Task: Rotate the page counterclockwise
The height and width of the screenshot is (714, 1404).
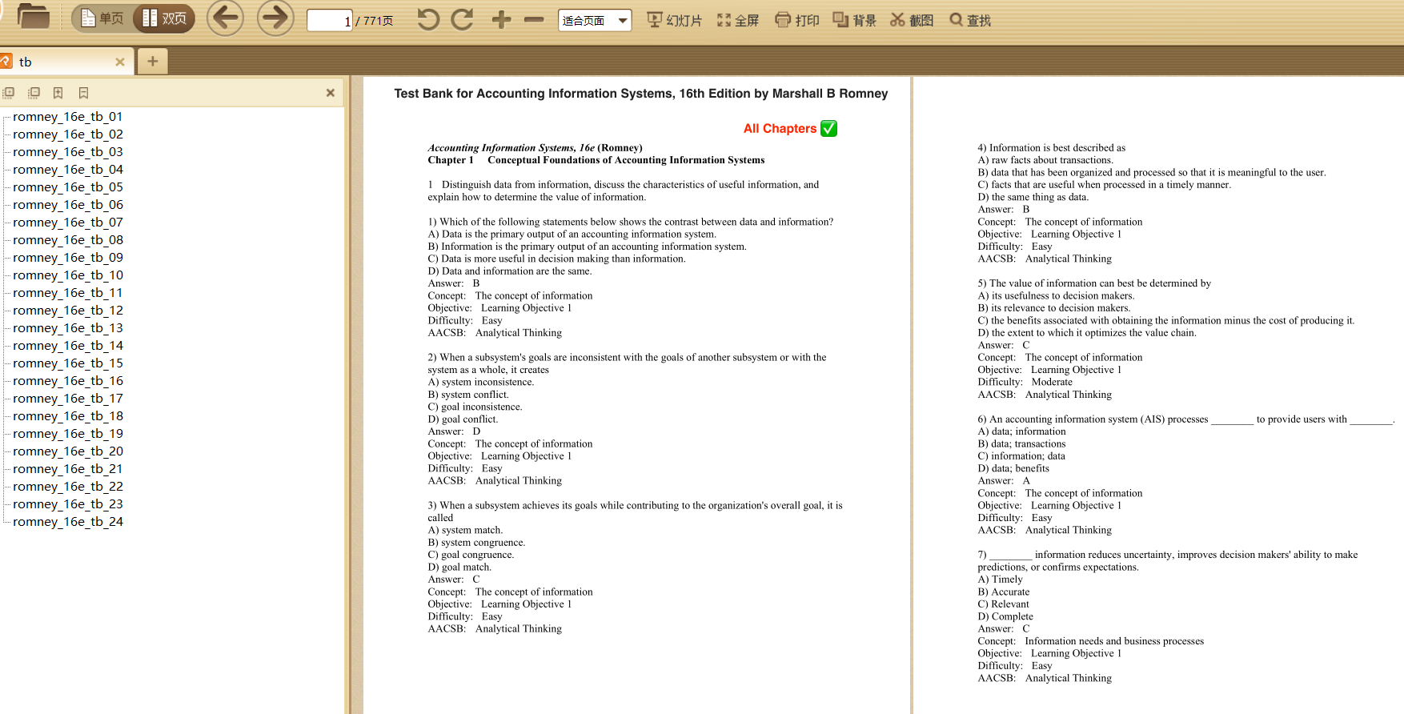Action: point(428,19)
